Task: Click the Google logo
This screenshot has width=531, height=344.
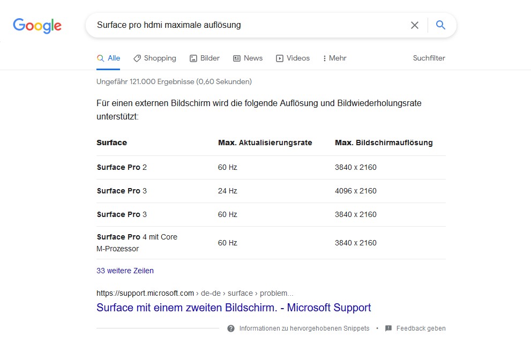Action: click(37, 25)
